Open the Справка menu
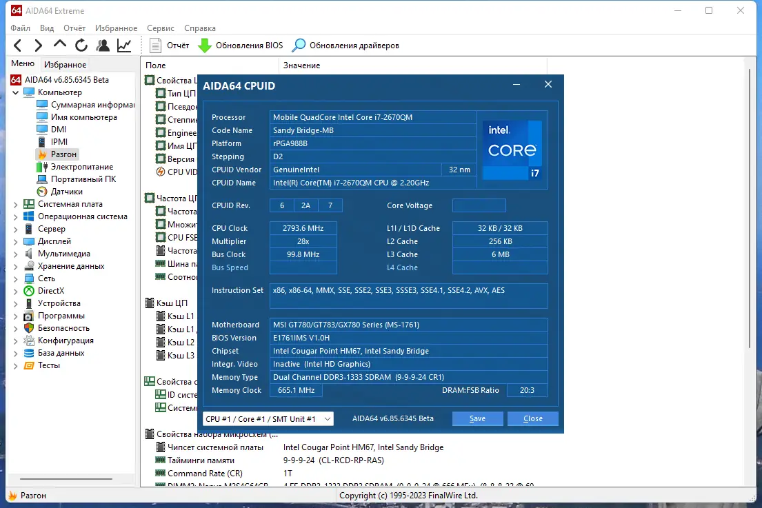This screenshot has height=508, width=762. coord(200,28)
